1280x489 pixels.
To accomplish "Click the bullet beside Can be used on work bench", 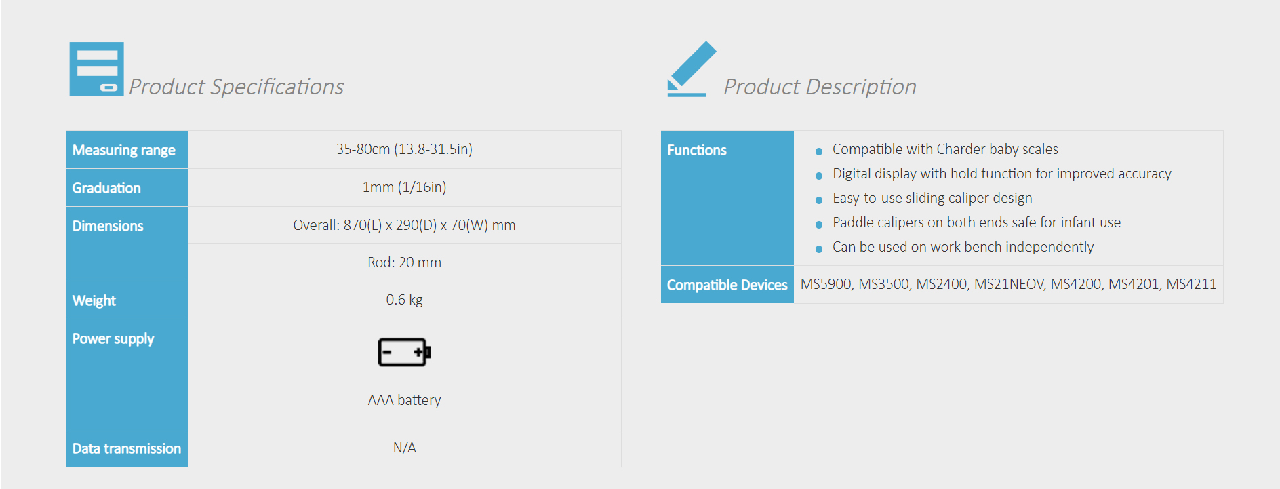I will point(819,249).
